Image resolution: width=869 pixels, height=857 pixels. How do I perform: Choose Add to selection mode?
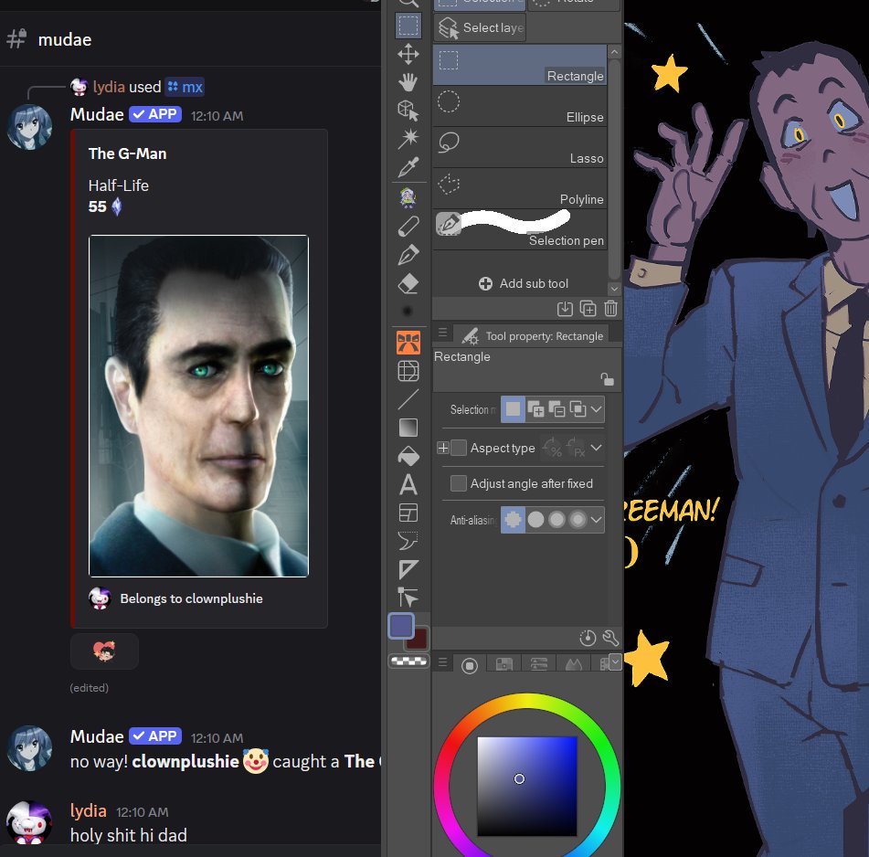tap(535, 409)
